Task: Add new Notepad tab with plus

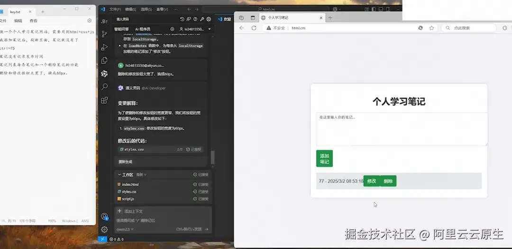Action: 43,12
